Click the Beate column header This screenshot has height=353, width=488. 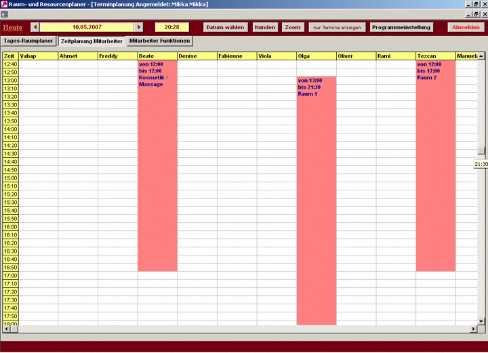(157, 56)
